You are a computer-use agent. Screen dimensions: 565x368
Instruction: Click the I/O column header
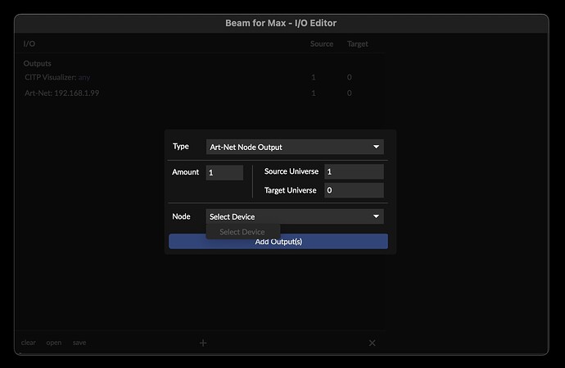pos(29,43)
